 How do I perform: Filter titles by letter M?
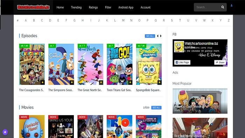pyautogui.click(x=123, y=20)
